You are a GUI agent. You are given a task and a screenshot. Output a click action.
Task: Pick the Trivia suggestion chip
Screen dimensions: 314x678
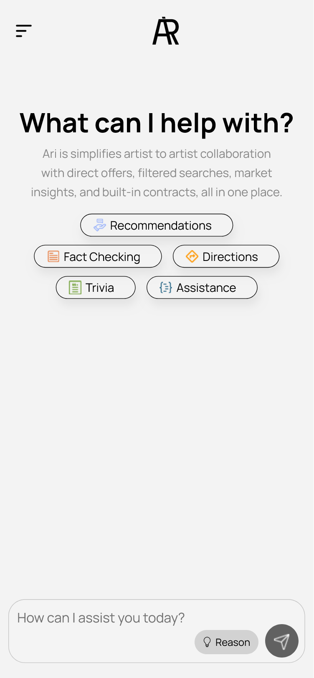point(96,287)
